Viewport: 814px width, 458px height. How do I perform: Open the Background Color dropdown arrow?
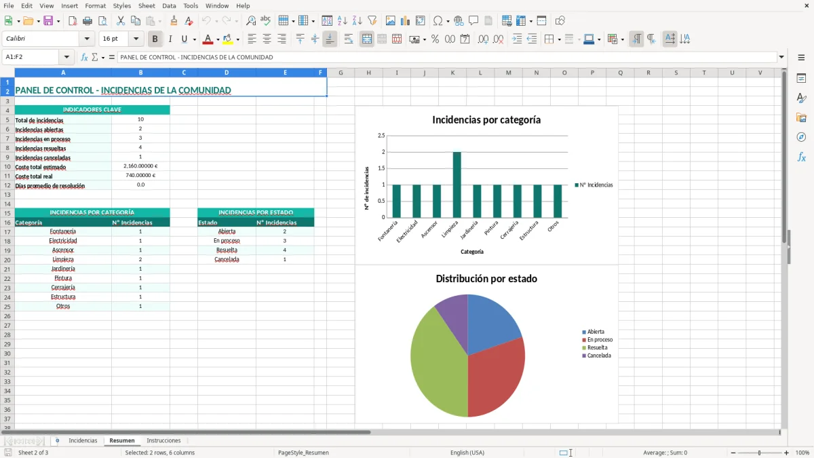tap(237, 39)
